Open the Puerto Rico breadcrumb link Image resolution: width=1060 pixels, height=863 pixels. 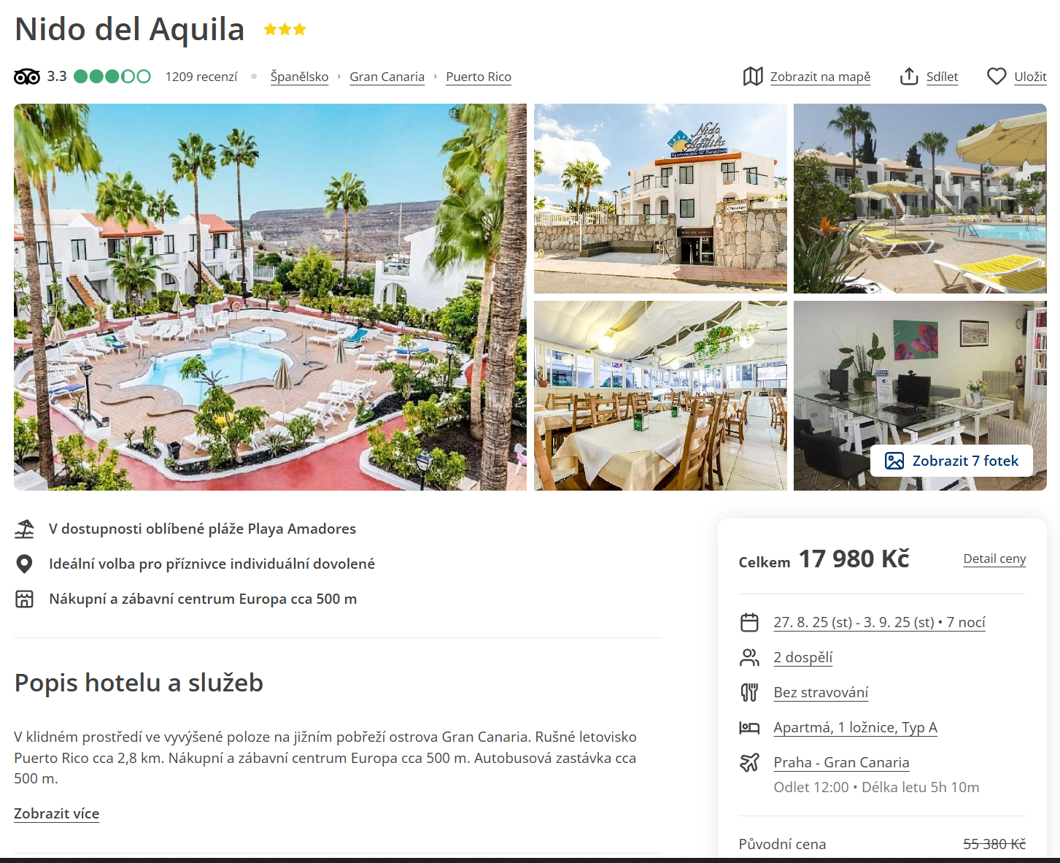pos(479,77)
